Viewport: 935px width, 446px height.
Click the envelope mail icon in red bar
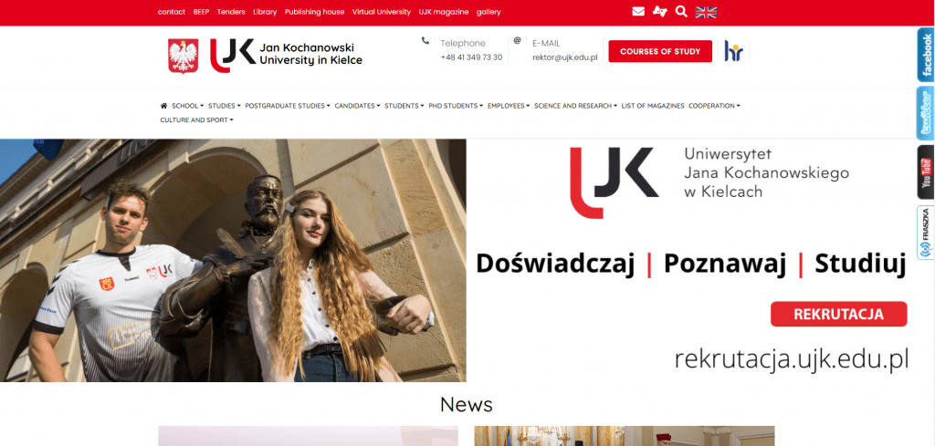point(638,11)
